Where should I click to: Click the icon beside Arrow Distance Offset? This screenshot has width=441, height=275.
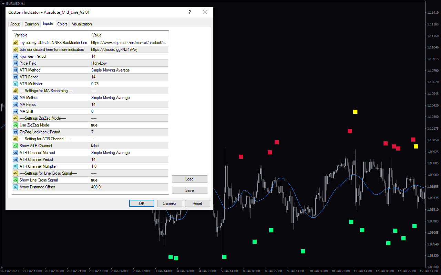point(16,187)
